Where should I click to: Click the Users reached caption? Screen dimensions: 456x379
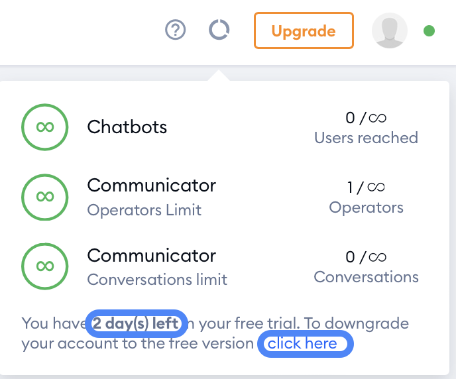[x=366, y=138]
